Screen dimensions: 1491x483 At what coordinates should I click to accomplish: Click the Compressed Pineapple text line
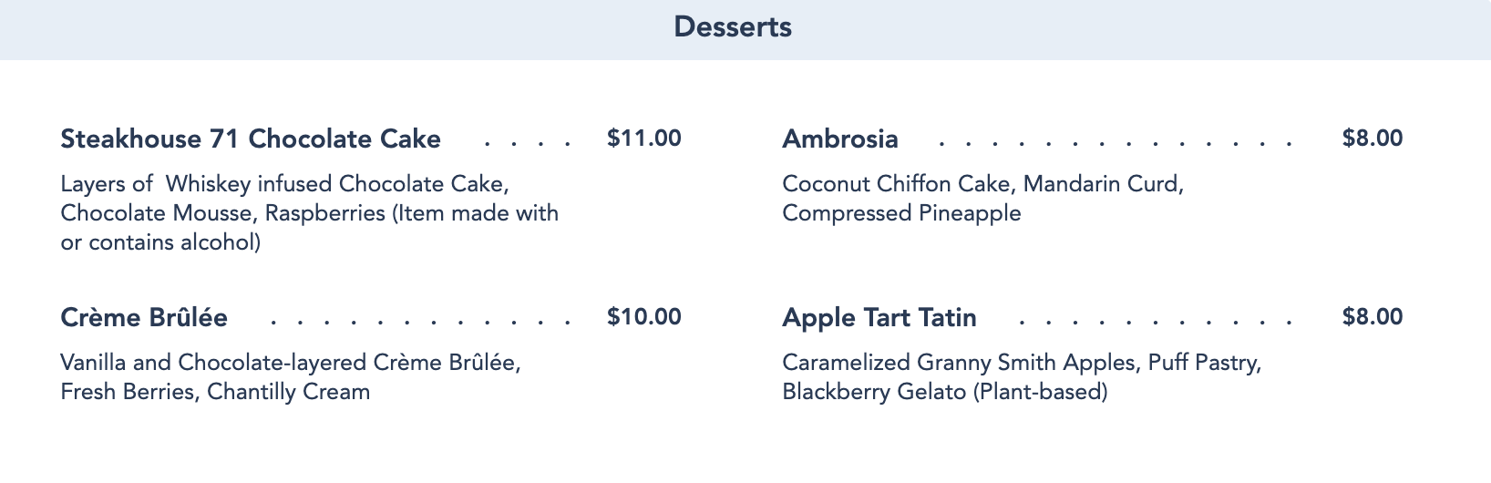pos(901,213)
